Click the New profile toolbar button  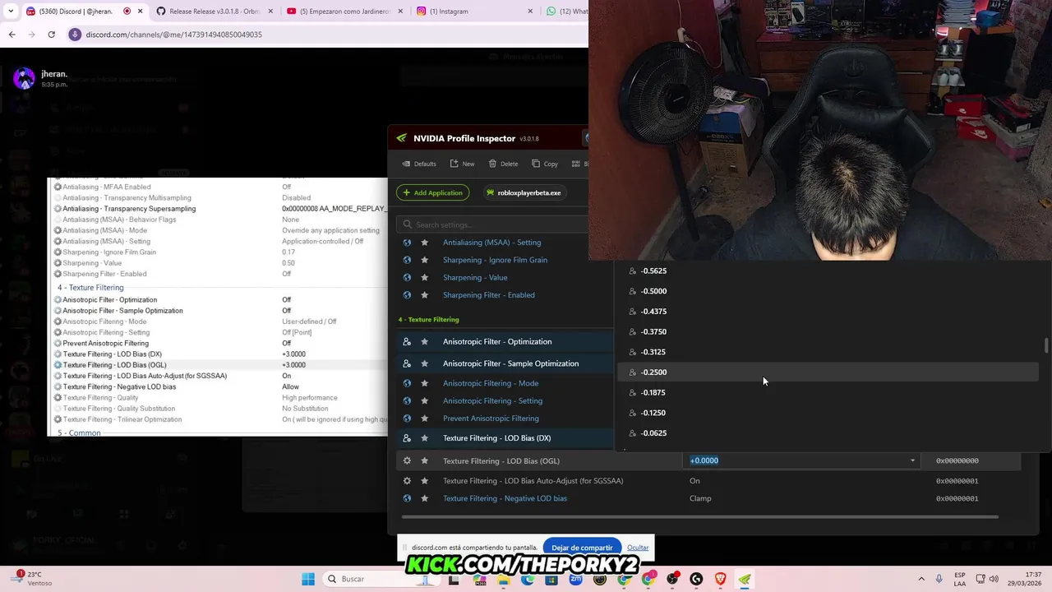pos(462,164)
